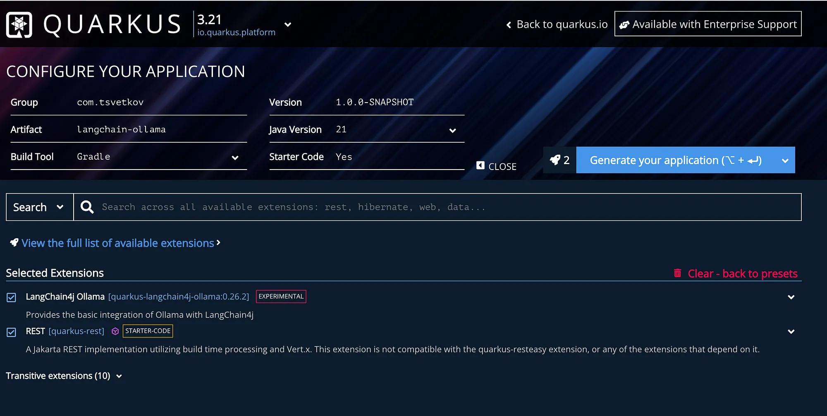Click the handshake Enterprise Support icon

pos(624,25)
